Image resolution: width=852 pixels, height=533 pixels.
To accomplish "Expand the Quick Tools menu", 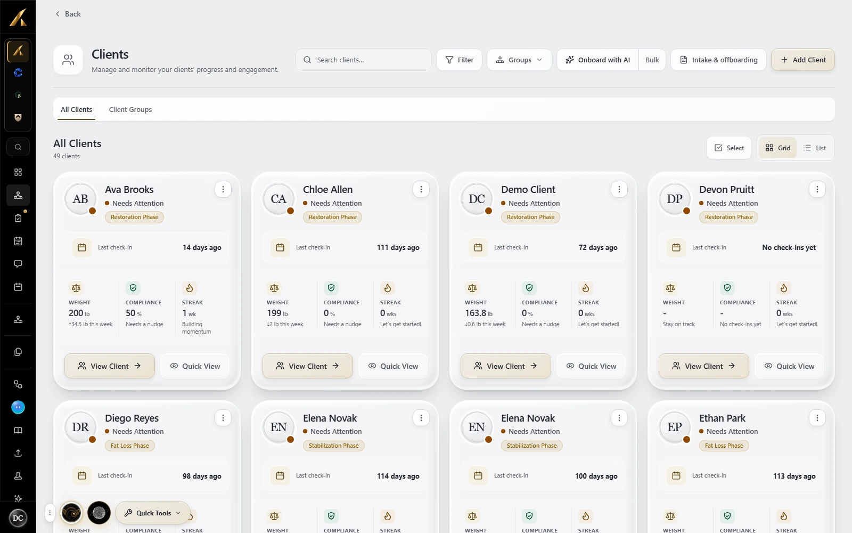I will pyautogui.click(x=153, y=513).
